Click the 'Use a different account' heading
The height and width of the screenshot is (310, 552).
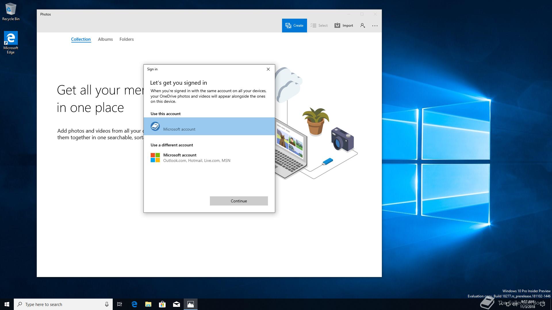[172, 145]
